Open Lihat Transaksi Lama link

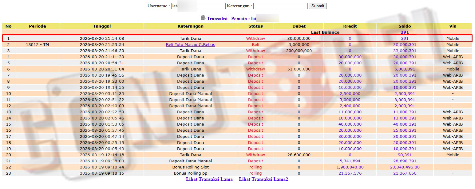[x=209, y=179]
